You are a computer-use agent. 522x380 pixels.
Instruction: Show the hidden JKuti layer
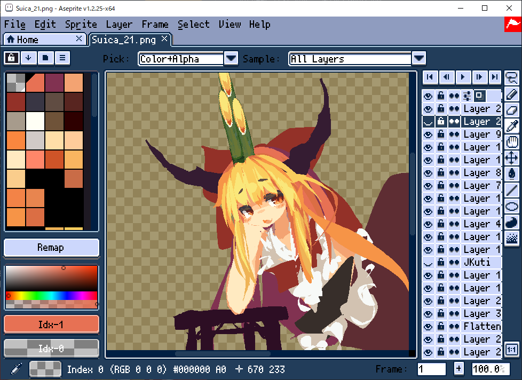pyautogui.click(x=428, y=263)
